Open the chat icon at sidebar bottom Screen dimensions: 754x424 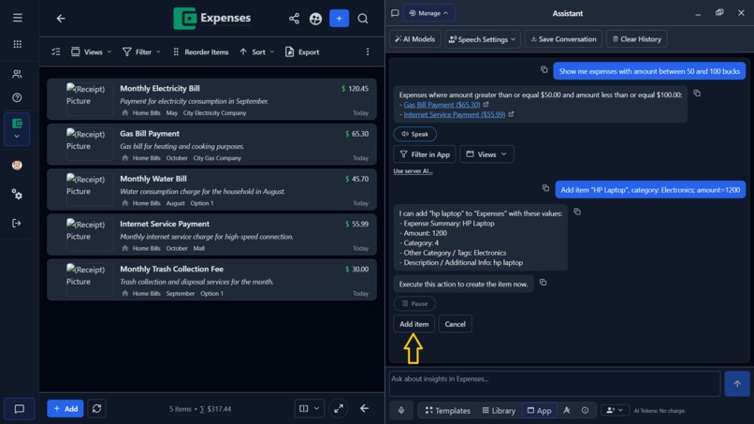coord(20,409)
